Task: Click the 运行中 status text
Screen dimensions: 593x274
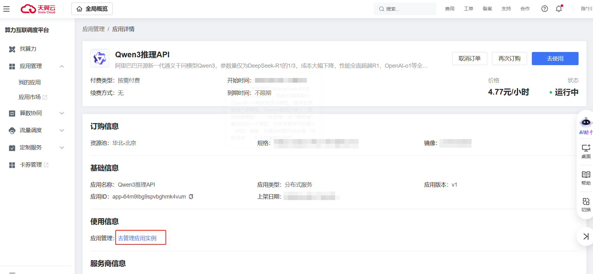Action: [566, 92]
